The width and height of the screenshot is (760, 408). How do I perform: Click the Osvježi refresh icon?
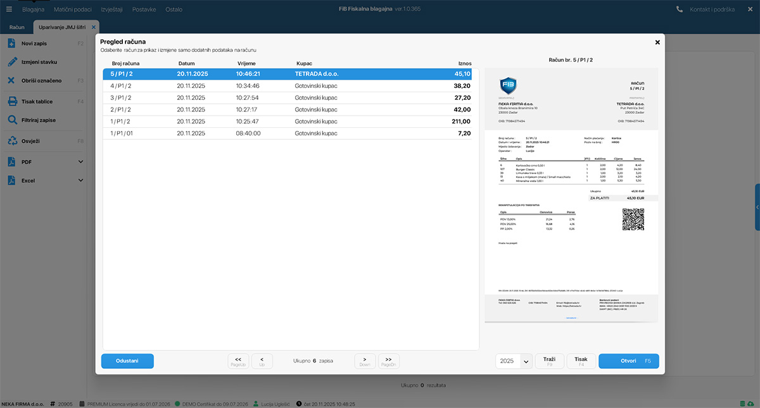[11, 141]
